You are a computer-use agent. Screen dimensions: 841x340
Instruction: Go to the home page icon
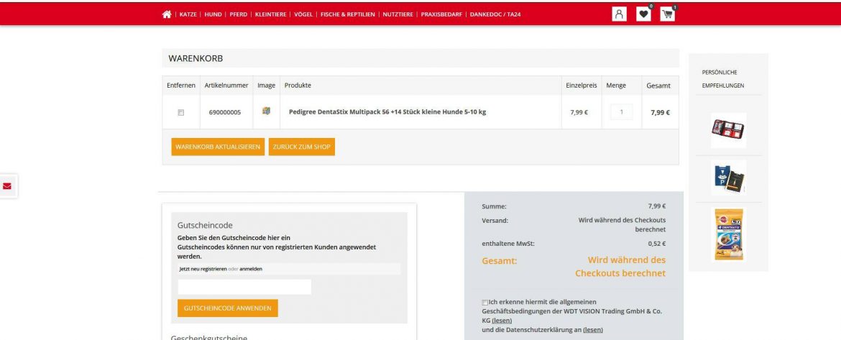click(166, 14)
